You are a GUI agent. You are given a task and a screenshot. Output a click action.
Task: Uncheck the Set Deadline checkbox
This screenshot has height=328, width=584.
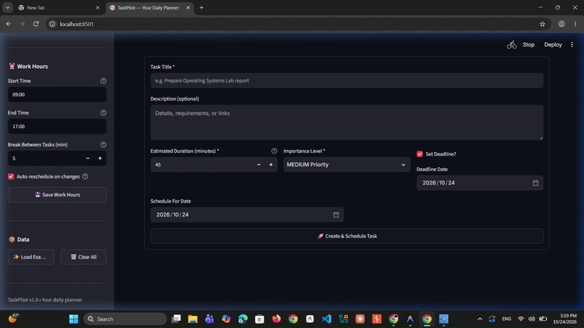coord(420,154)
